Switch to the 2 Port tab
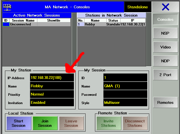Screen dimensions: 180x134 point(165,75)
